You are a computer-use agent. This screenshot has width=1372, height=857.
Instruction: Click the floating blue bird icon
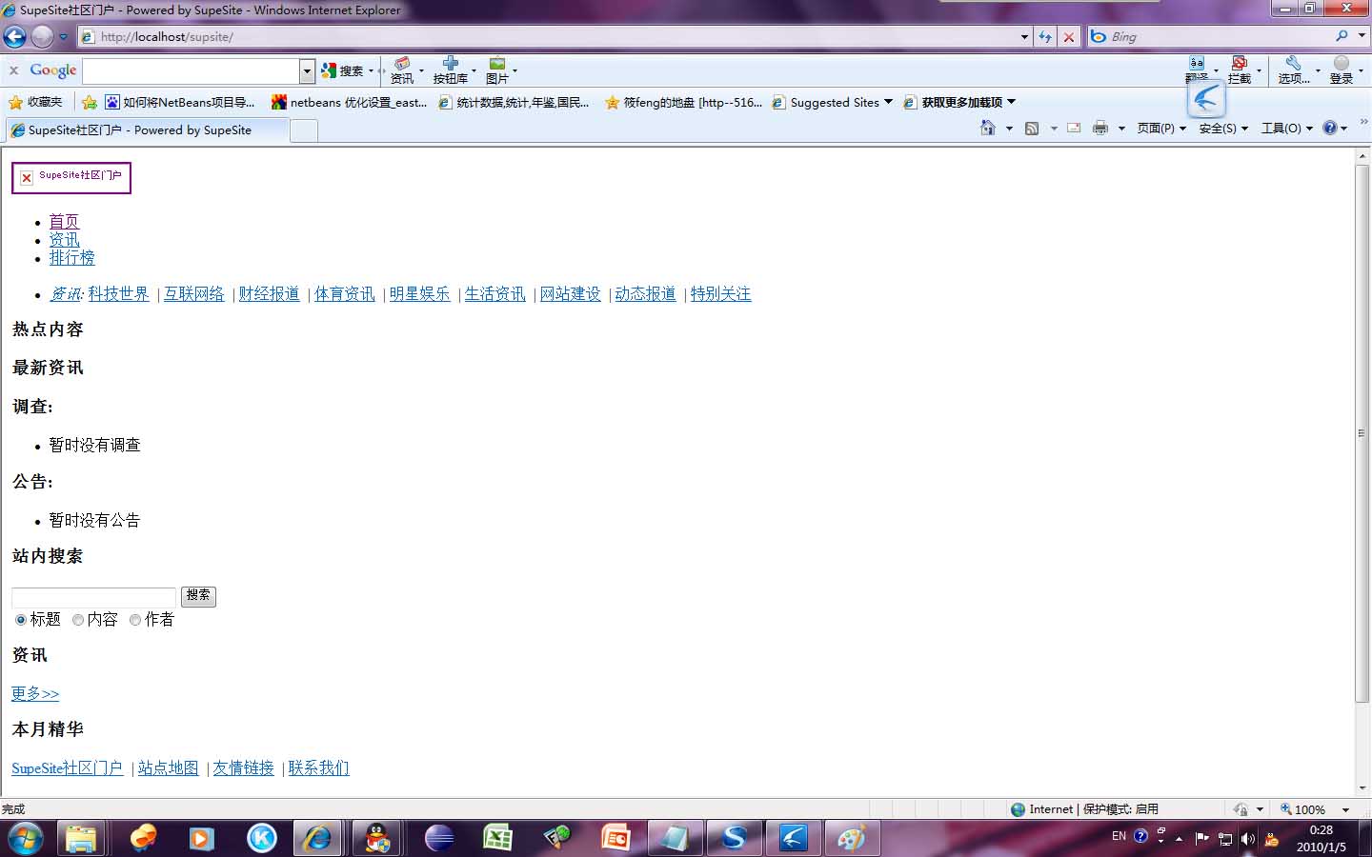tap(1206, 98)
